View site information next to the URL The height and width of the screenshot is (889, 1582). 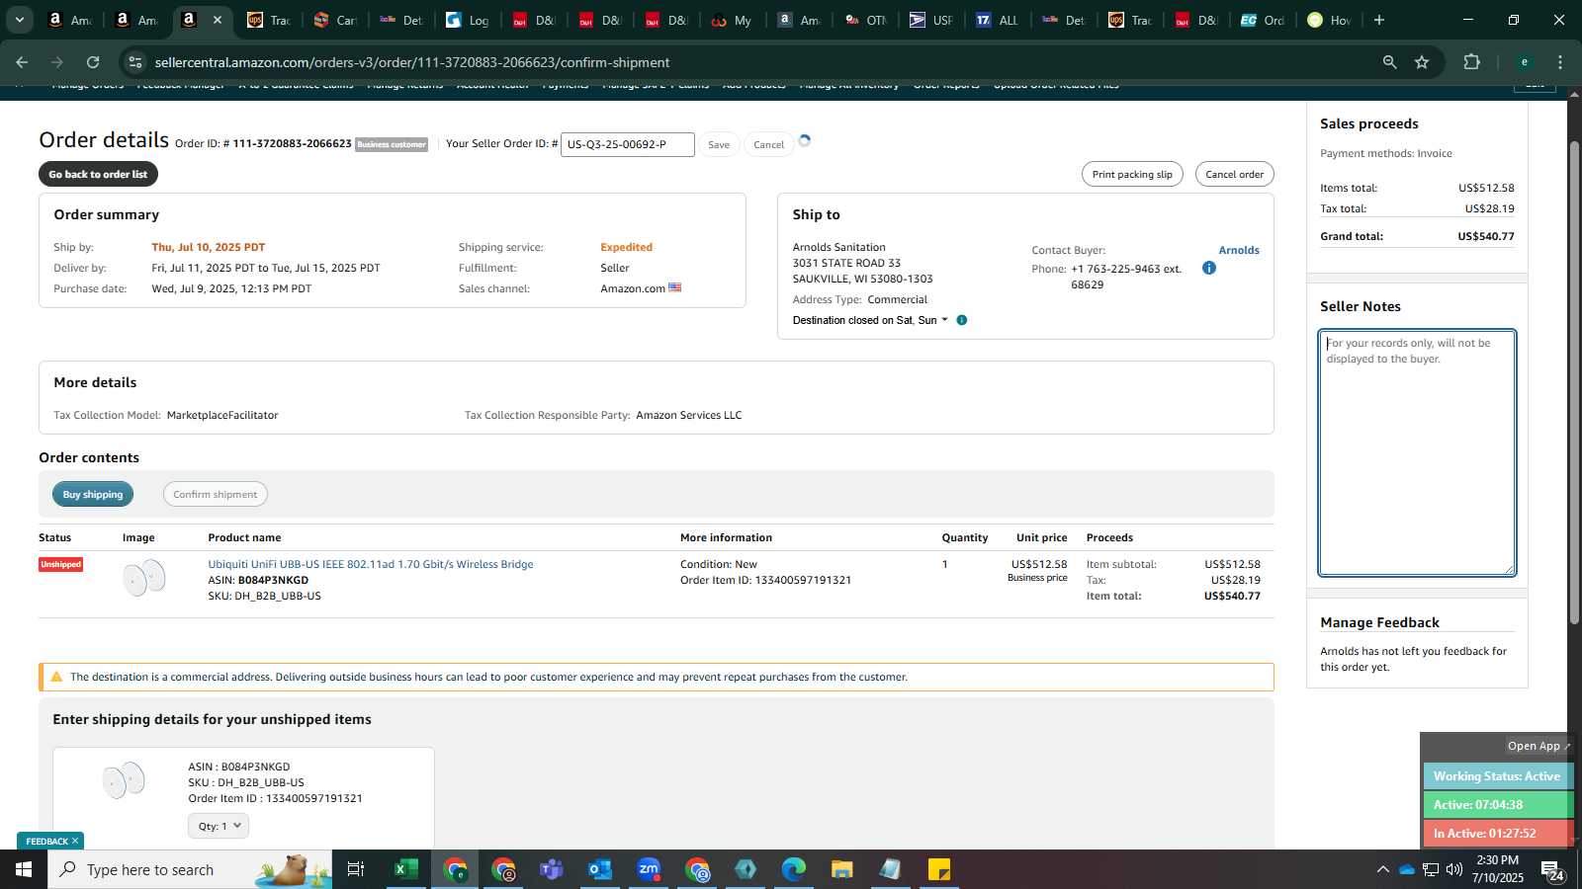click(x=135, y=62)
